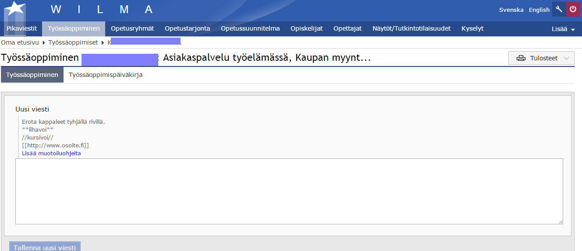This screenshot has height=251, width=582.
Task: Open Opetussuunnitelma from the navigation bar
Action: pos(250,28)
